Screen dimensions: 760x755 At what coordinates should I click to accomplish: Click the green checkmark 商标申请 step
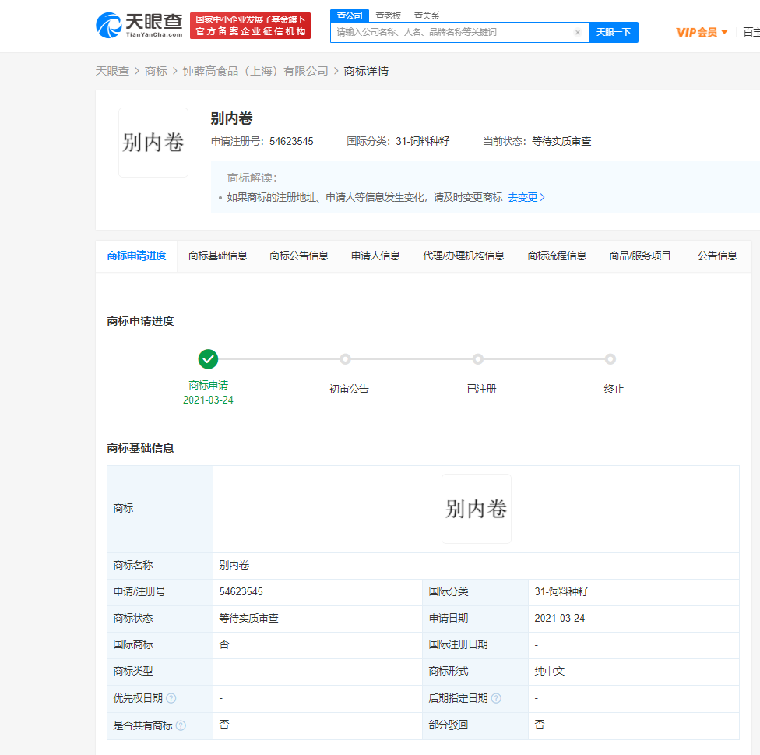(208, 359)
